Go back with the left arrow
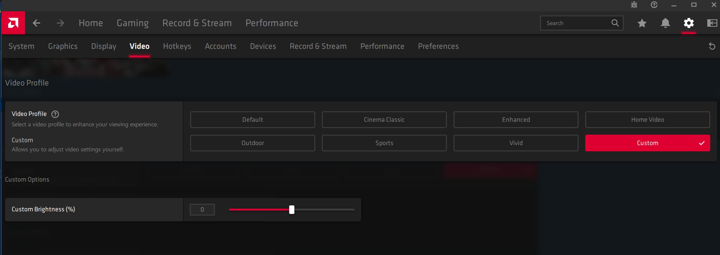Image resolution: width=720 pixels, height=255 pixels. tap(36, 23)
